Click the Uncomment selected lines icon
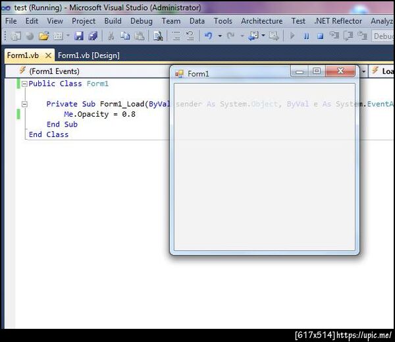 click(190, 36)
